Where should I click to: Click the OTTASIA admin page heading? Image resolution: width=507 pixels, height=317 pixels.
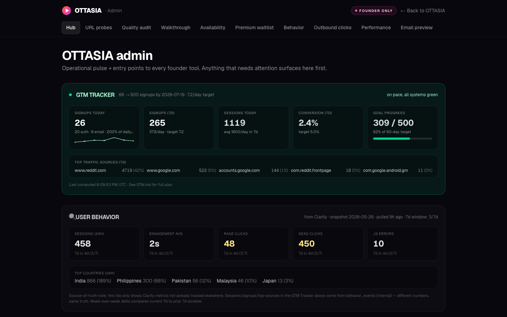[x=107, y=56]
